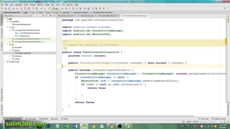Viewport: 230px width, 129px height.
Task: Open the Android project view dropdown
Action: pyautogui.click(x=18, y=16)
